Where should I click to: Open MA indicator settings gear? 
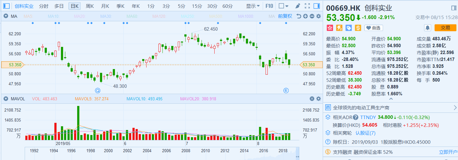[x=318, y=16]
